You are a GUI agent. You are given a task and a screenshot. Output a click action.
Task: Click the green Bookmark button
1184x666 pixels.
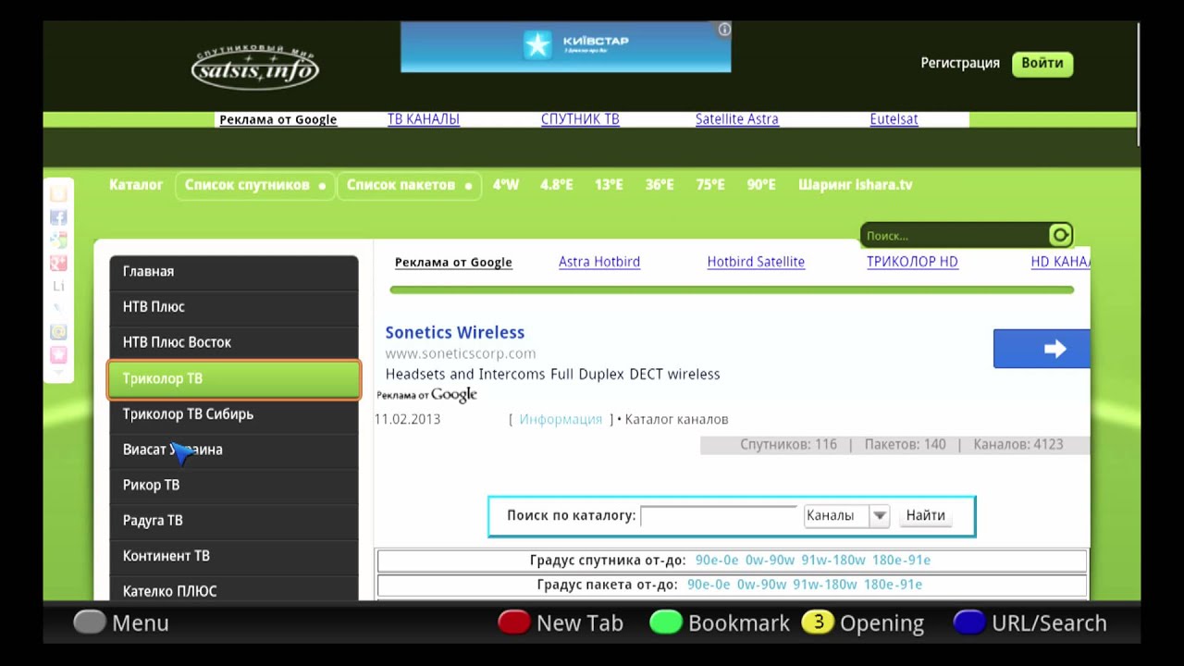[720, 623]
